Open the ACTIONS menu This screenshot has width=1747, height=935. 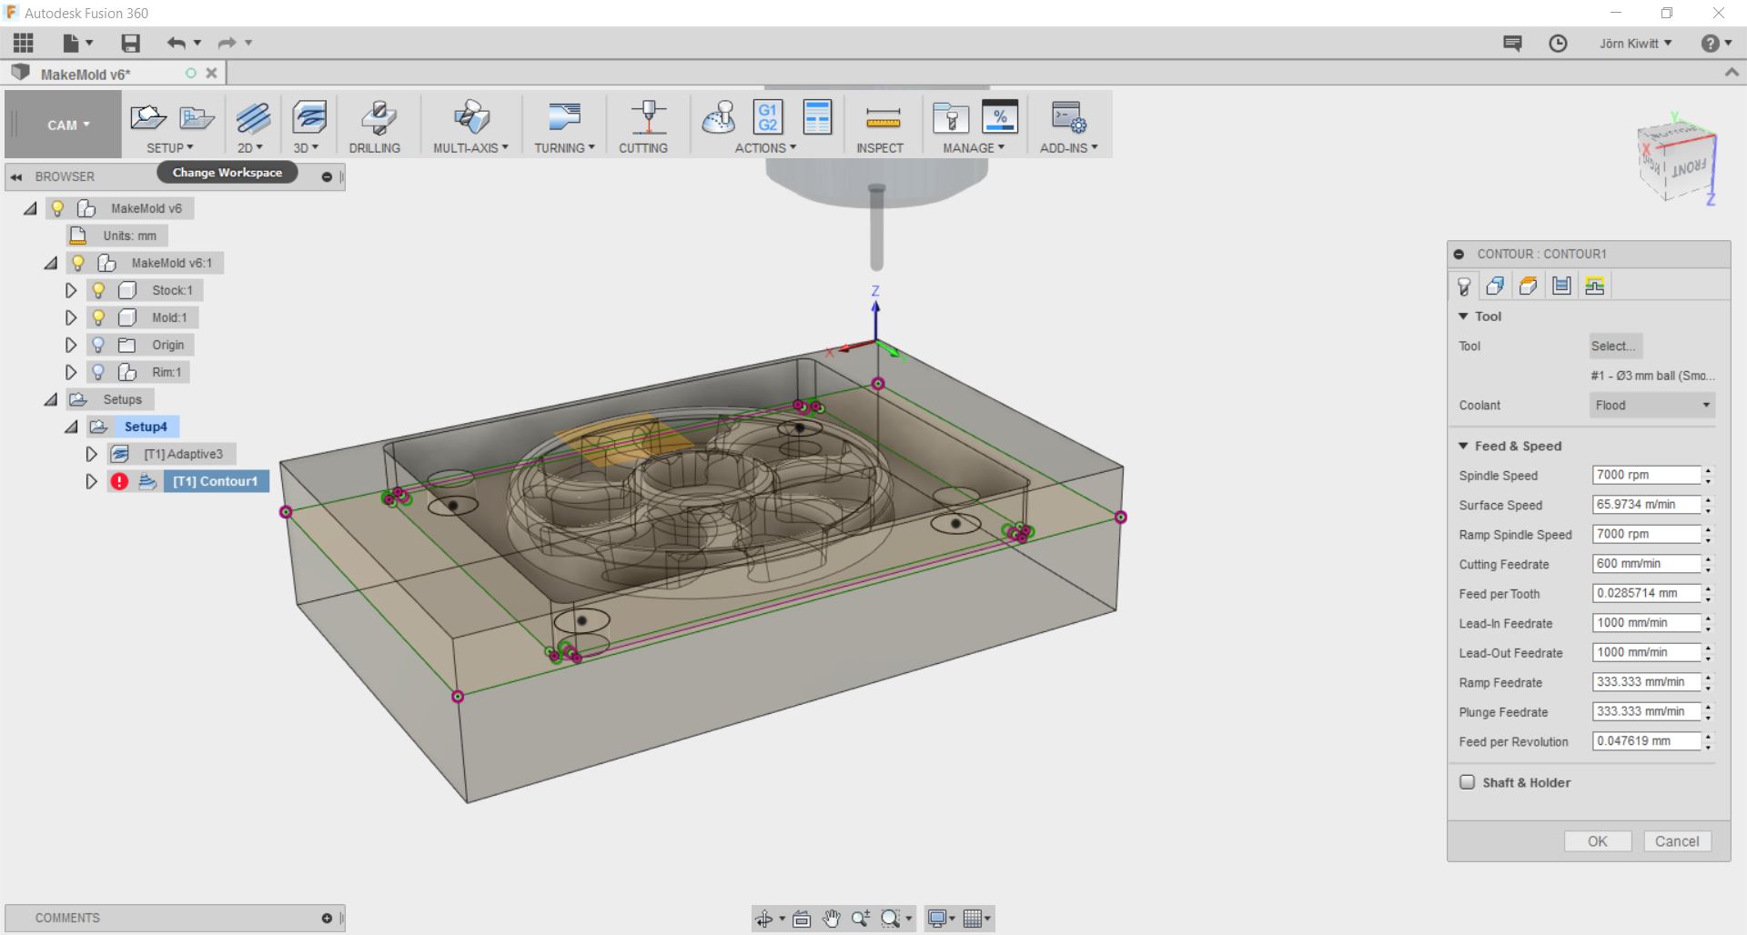(765, 147)
